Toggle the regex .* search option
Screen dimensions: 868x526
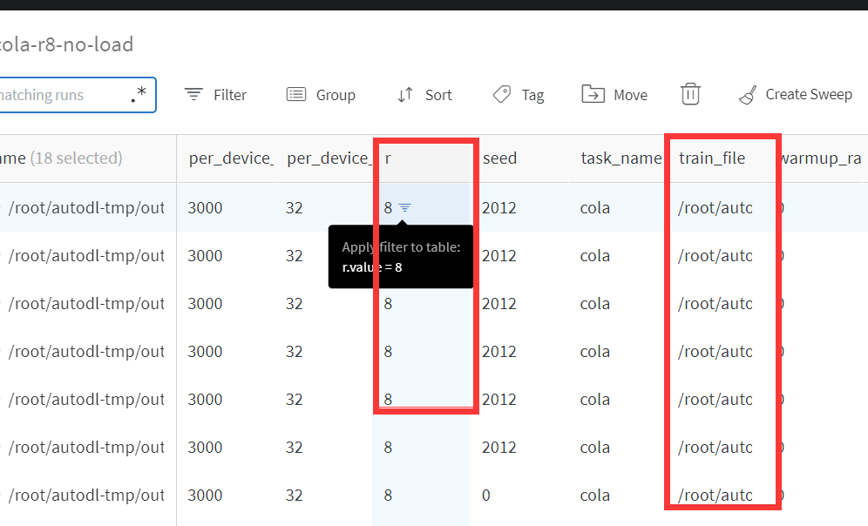tap(139, 95)
